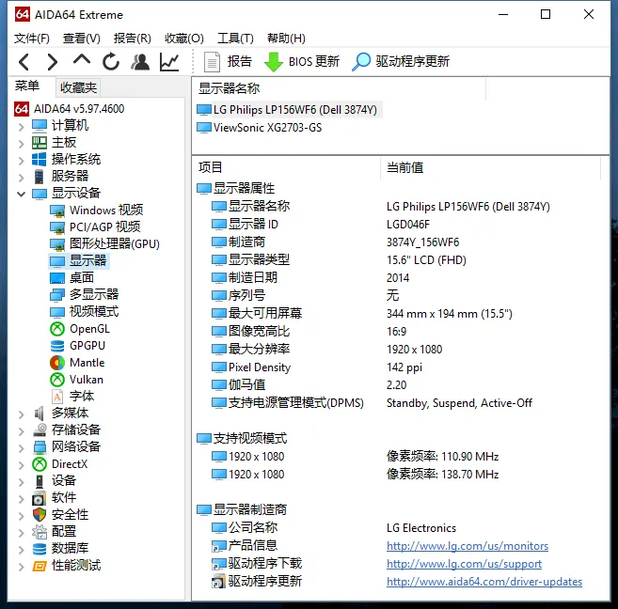The image size is (618, 609).
Task: Expand the 操作系统 tree node
Action: (22, 161)
